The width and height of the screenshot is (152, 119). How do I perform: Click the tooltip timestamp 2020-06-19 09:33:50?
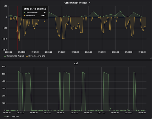(x=35, y=9)
